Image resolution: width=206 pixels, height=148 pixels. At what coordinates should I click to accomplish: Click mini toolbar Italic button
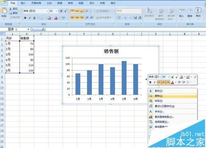coord(154,82)
